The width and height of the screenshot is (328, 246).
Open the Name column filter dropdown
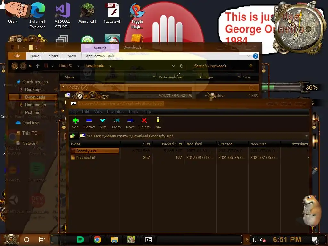pos(154,77)
